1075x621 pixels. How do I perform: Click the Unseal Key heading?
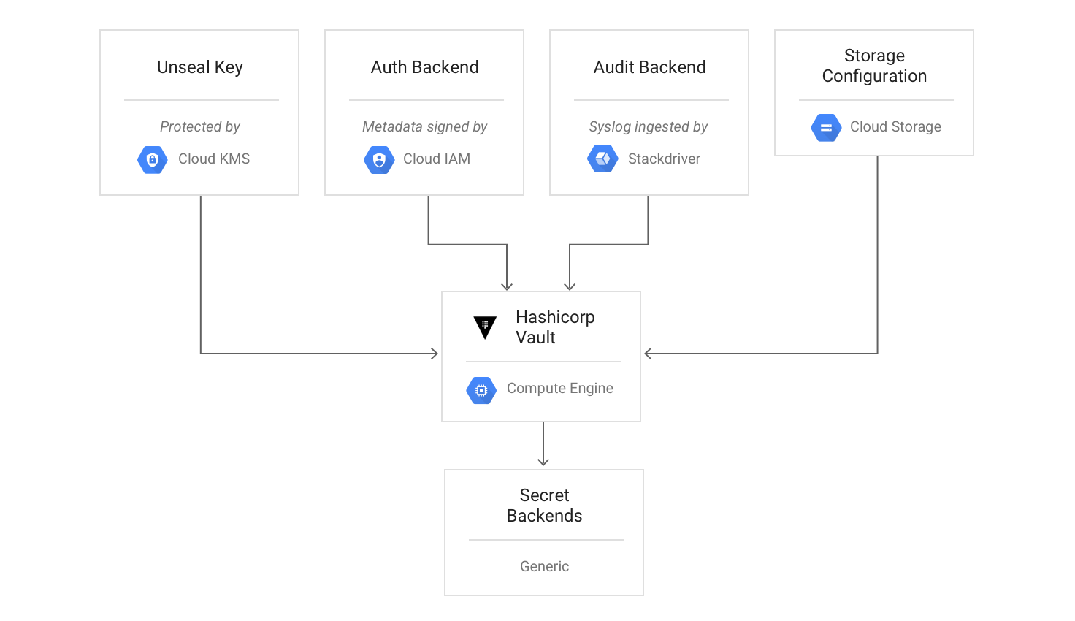(200, 67)
